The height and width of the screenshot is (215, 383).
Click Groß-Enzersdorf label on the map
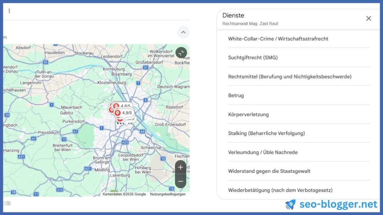point(170,125)
